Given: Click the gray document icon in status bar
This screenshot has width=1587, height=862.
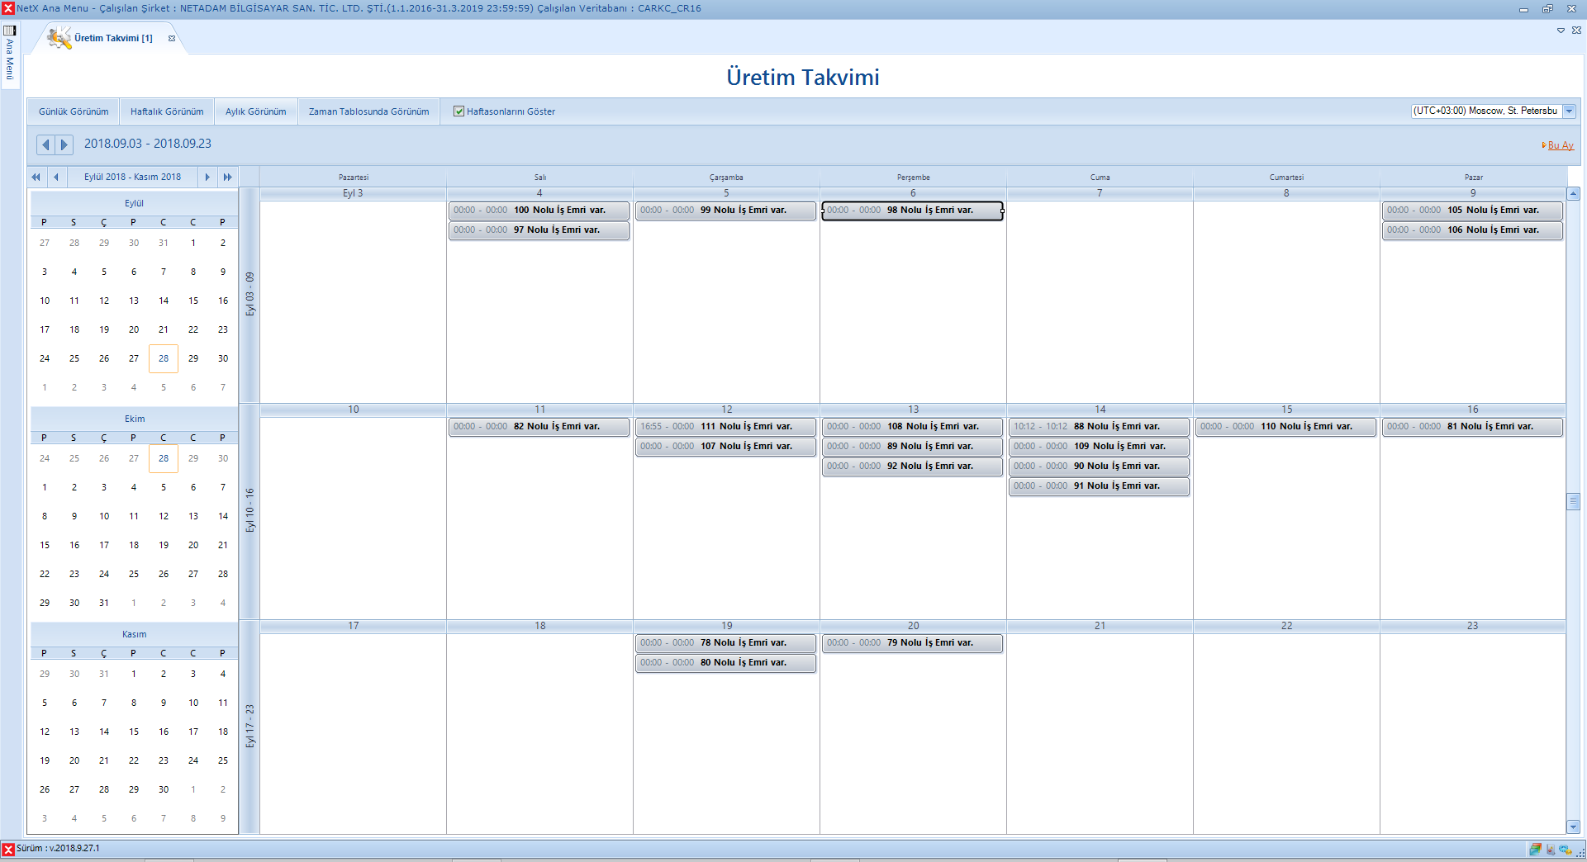Looking at the screenshot, I should (x=1550, y=849).
